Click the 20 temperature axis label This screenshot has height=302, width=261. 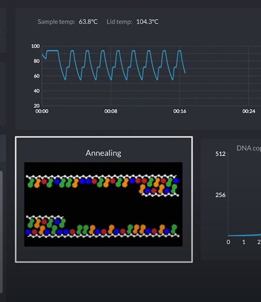[x=37, y=106]
